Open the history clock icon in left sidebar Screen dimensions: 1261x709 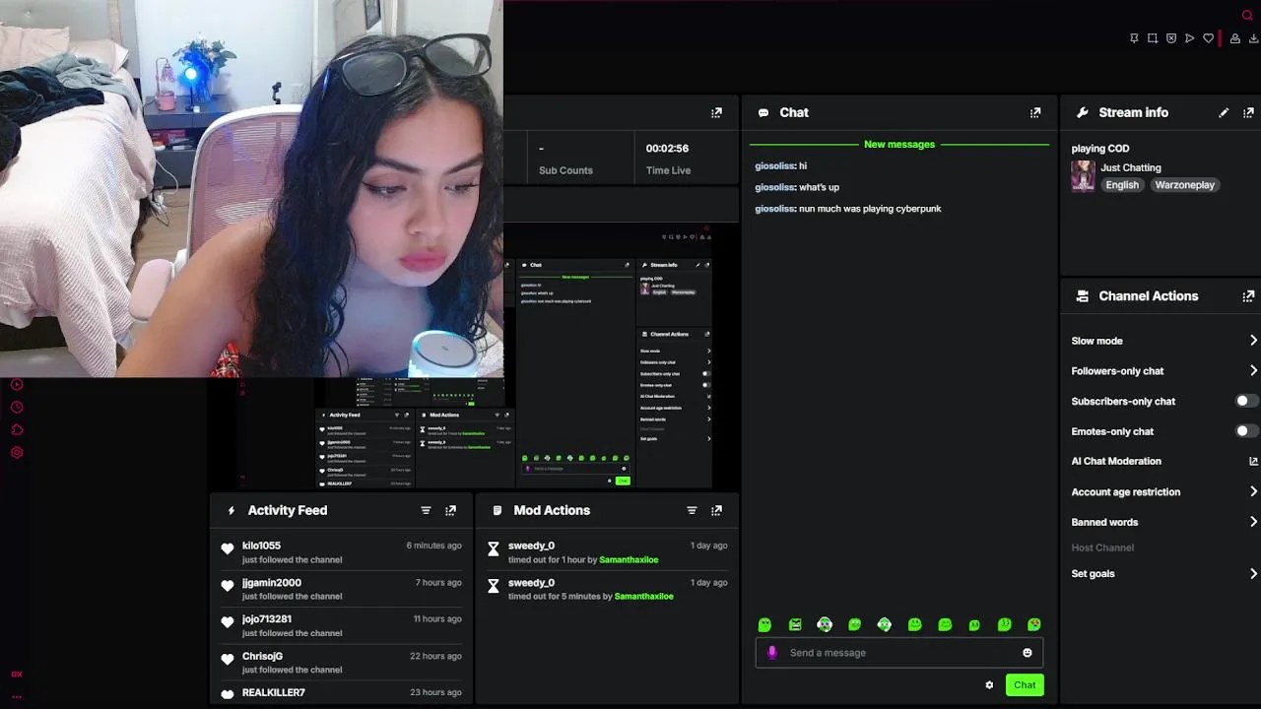(x=17, y=408)
